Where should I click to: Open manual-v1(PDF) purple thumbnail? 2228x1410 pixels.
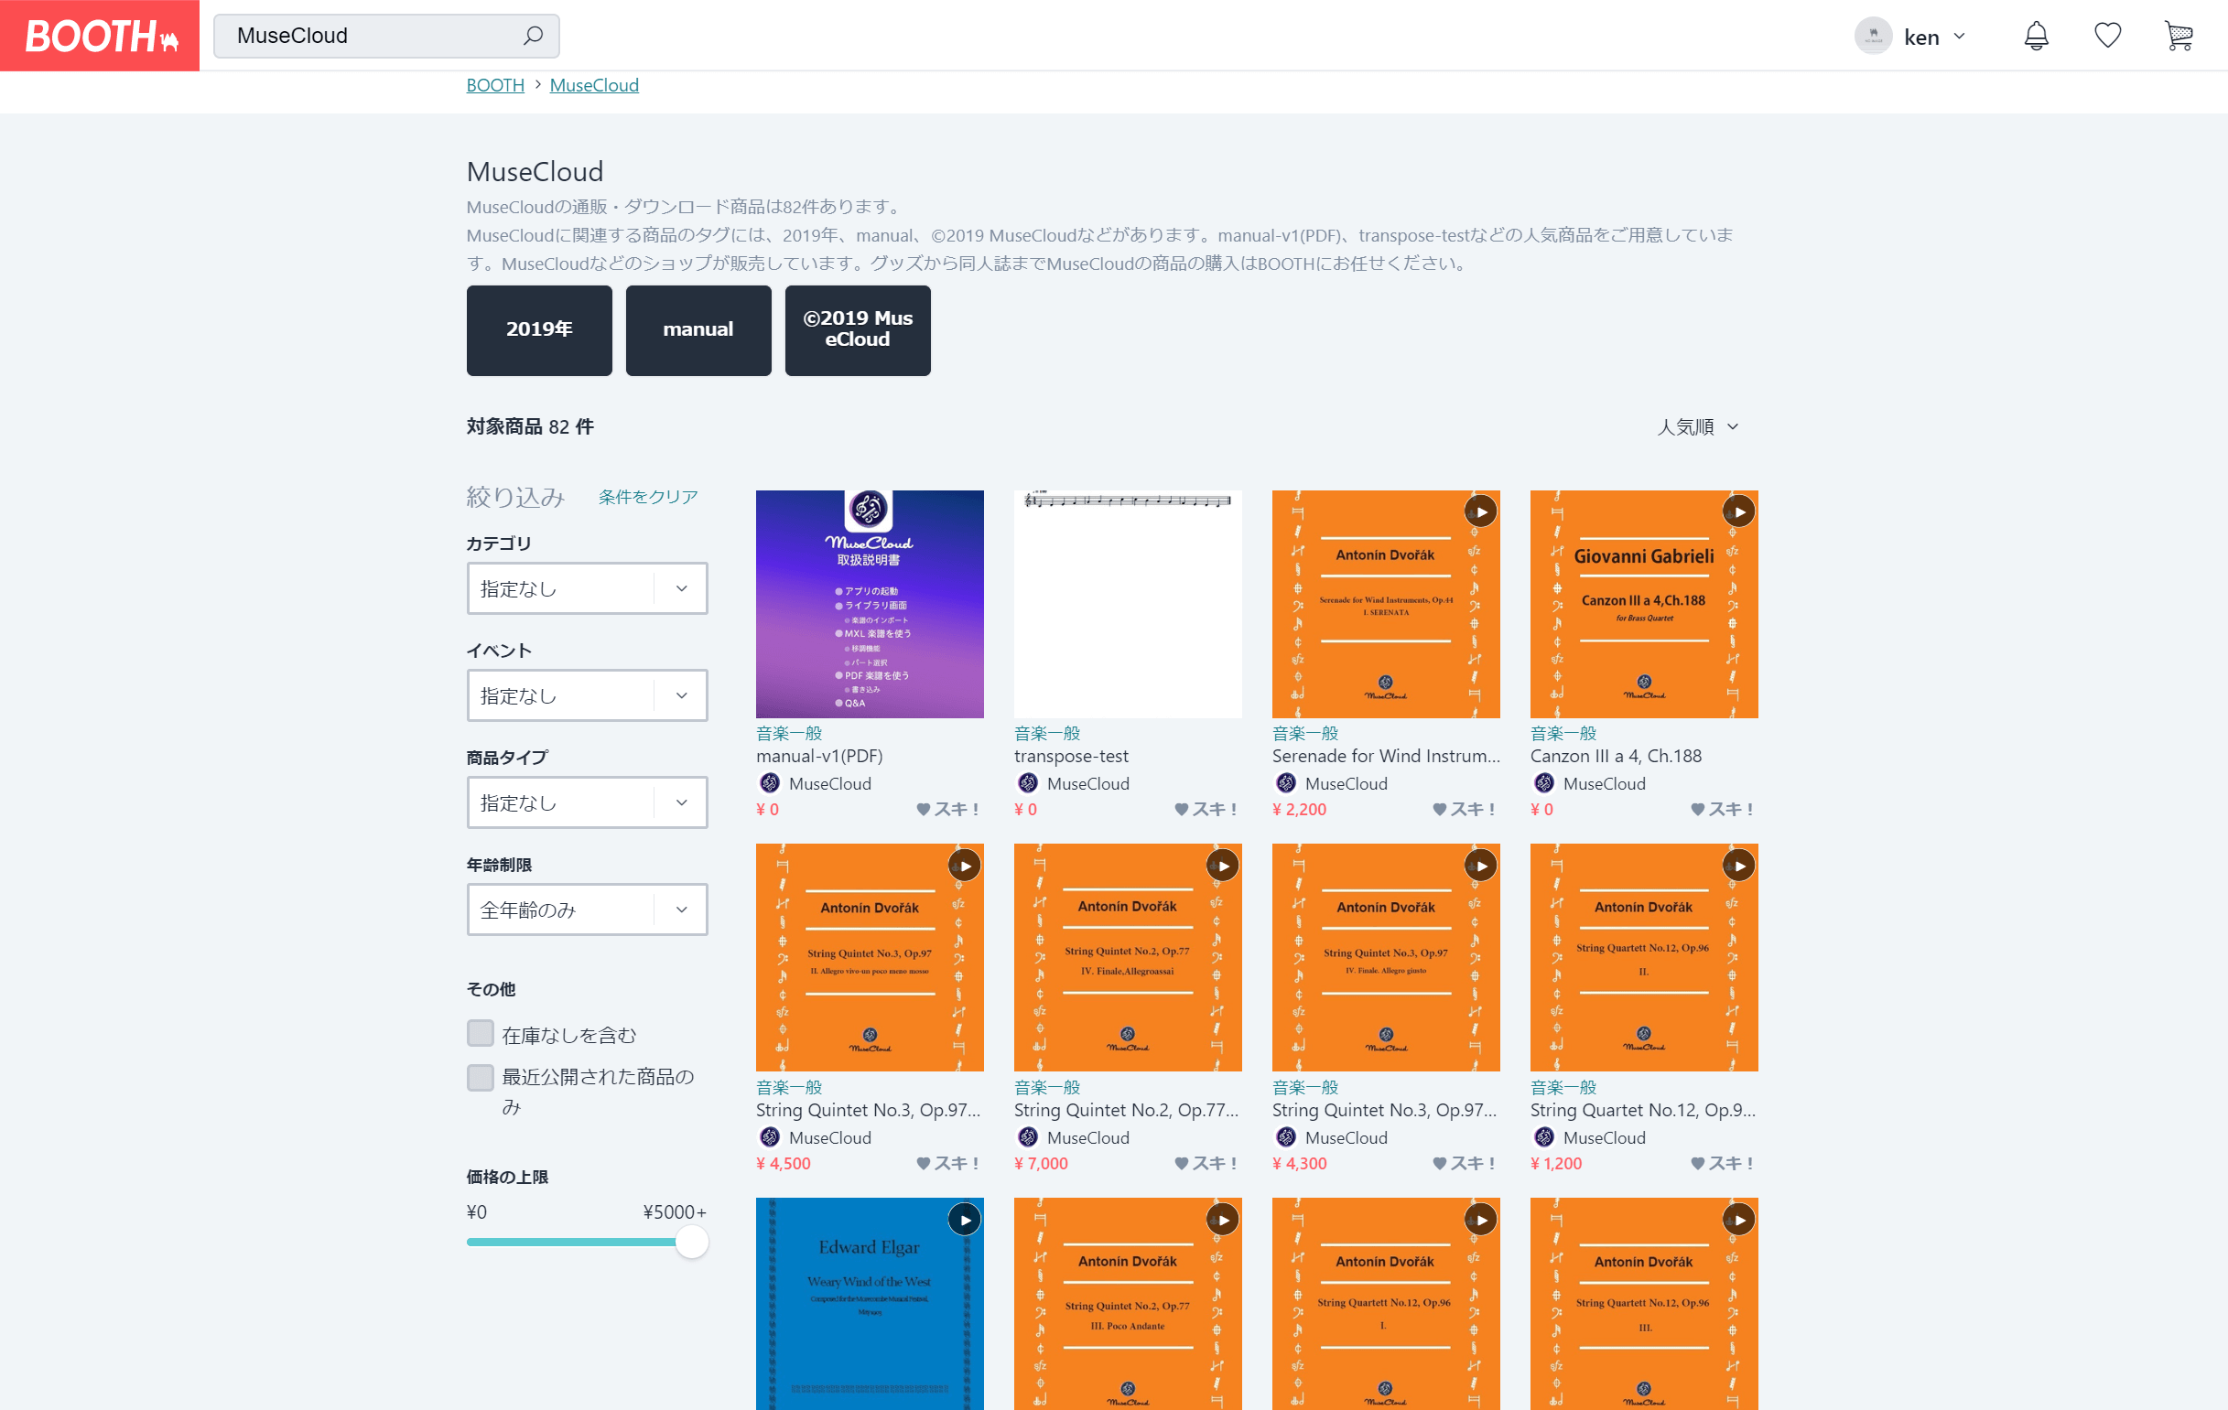pos(870,604)
